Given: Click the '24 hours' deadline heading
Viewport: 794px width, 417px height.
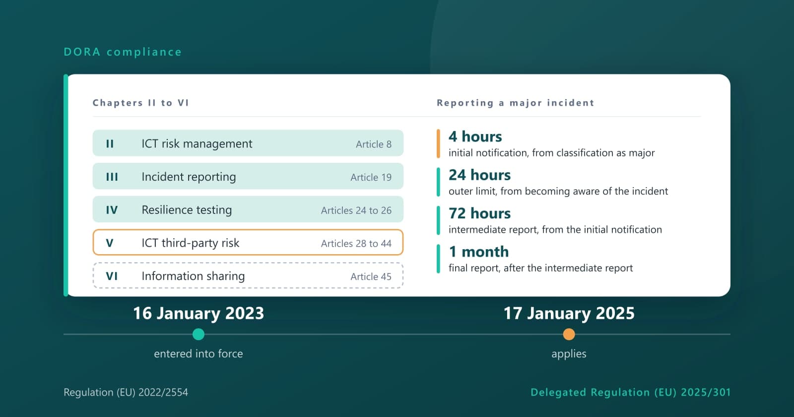Looking at the screenshot, I should click(x=480, y=175).
